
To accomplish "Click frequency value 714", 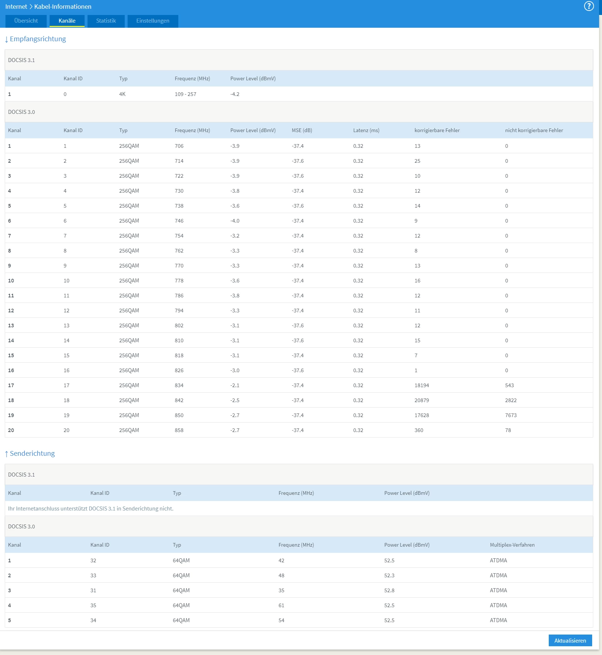I will [x=179, y=161].
